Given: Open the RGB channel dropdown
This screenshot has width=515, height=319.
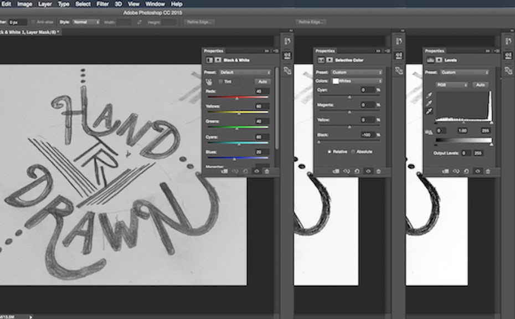Looking at the screenshot, I should pyautogui.click(x=451, y=85).
